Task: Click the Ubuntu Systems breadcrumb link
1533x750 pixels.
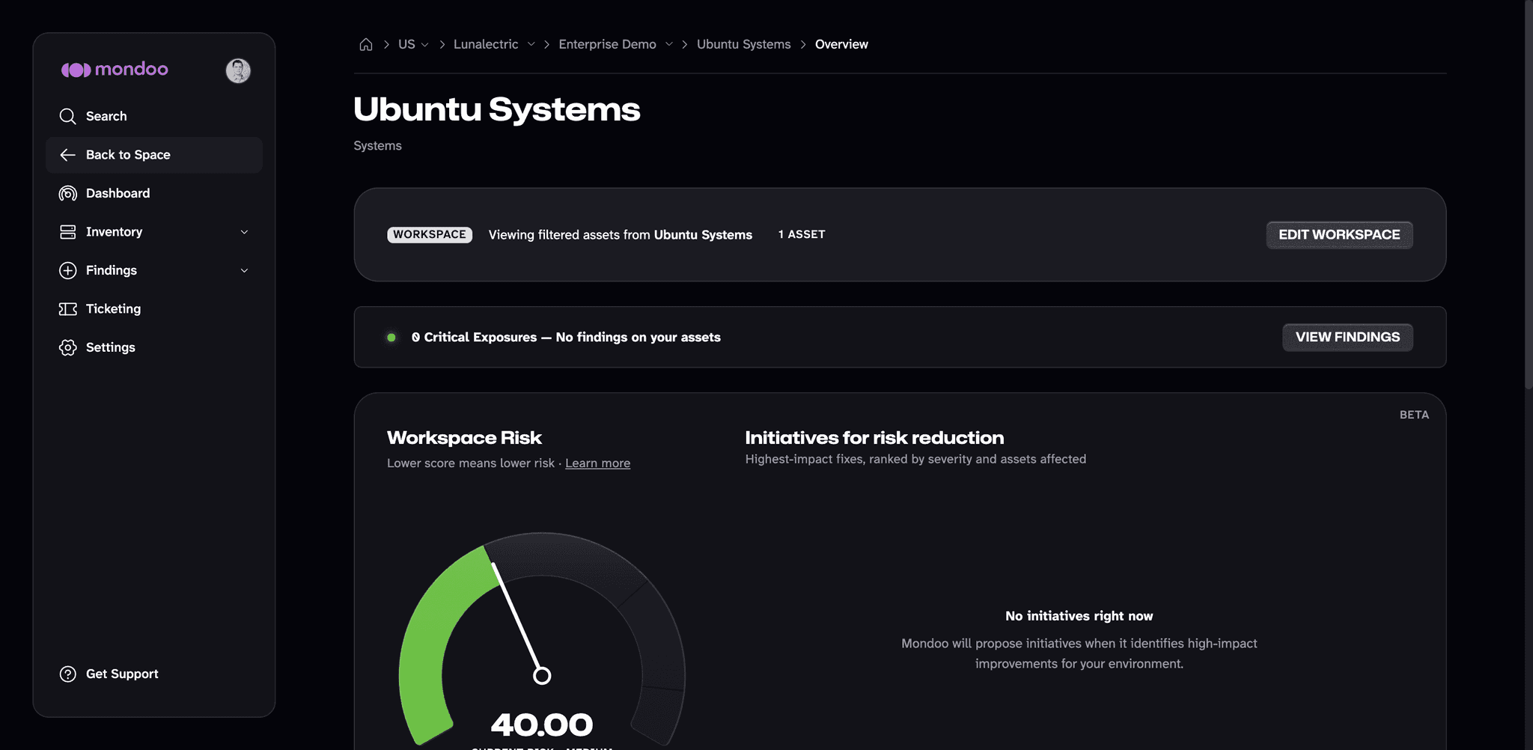Action: click(x=743, y=44)
